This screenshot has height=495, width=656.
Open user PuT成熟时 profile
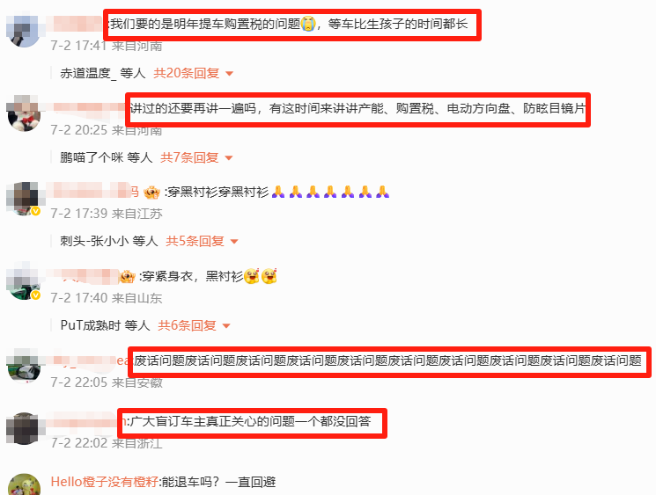click(x=91, y=326)
